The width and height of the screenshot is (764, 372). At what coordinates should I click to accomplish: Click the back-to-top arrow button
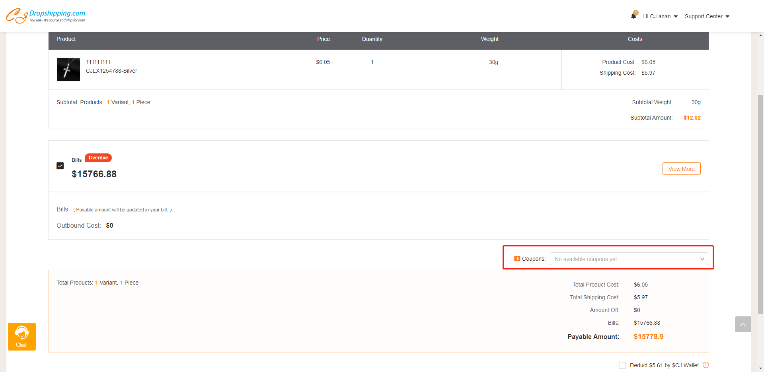pos(743,324)
